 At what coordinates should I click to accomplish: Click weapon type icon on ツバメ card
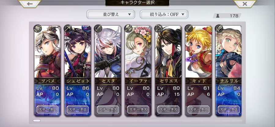tap(37, 28)
